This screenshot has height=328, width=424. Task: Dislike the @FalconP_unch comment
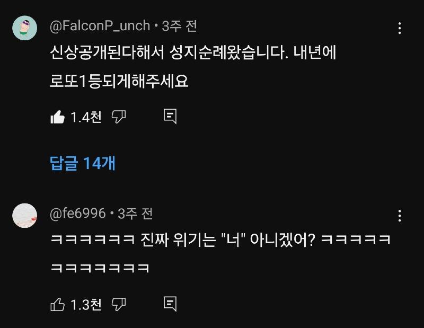(119, 117)
